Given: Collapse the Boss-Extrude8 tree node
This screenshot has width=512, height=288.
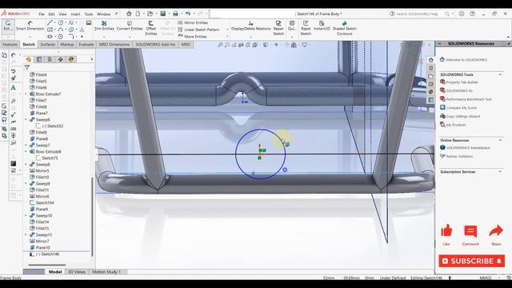Looking at the screenshot, I should (x=26, y=151).
